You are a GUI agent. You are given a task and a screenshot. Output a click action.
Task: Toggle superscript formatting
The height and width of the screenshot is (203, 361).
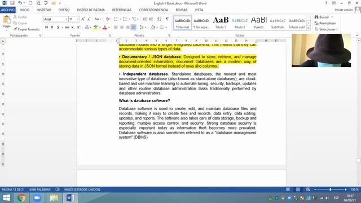coord(78,27)
